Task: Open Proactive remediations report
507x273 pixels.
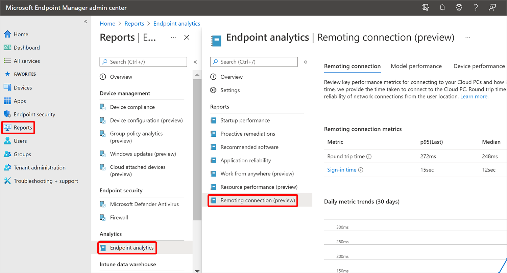Action: [x=248, y=134]
